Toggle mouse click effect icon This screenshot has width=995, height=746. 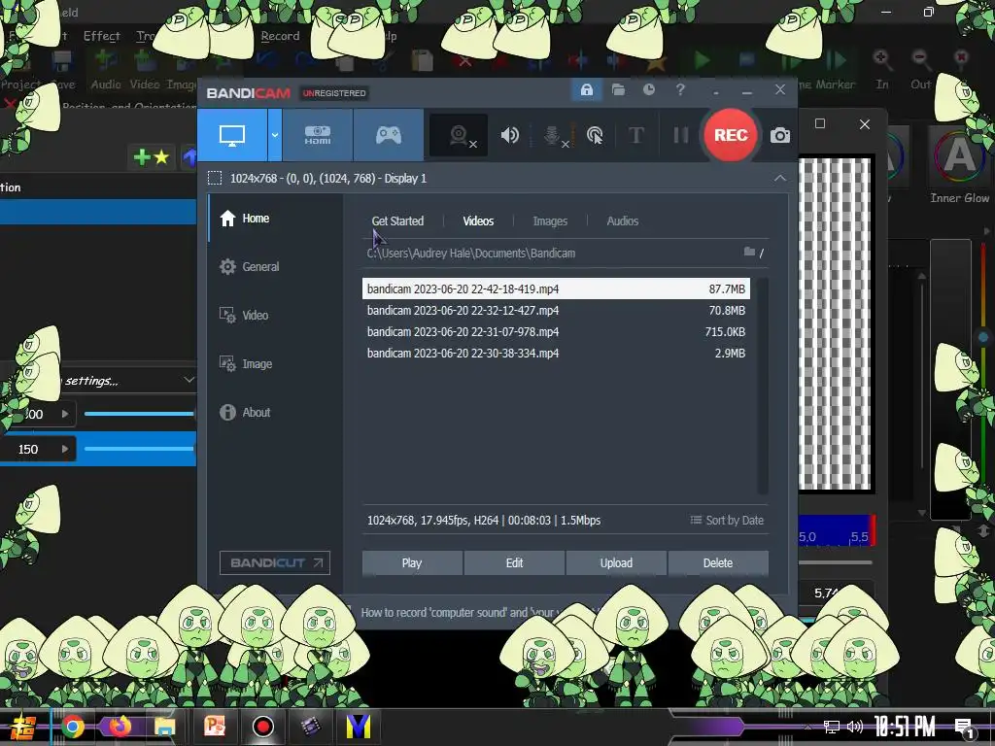(x=595, y=135)
